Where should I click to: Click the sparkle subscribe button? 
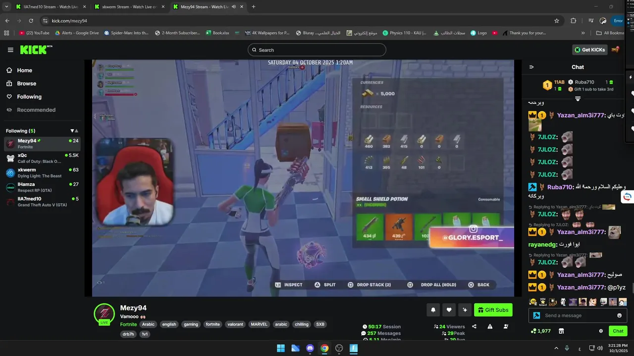[465, 310]
